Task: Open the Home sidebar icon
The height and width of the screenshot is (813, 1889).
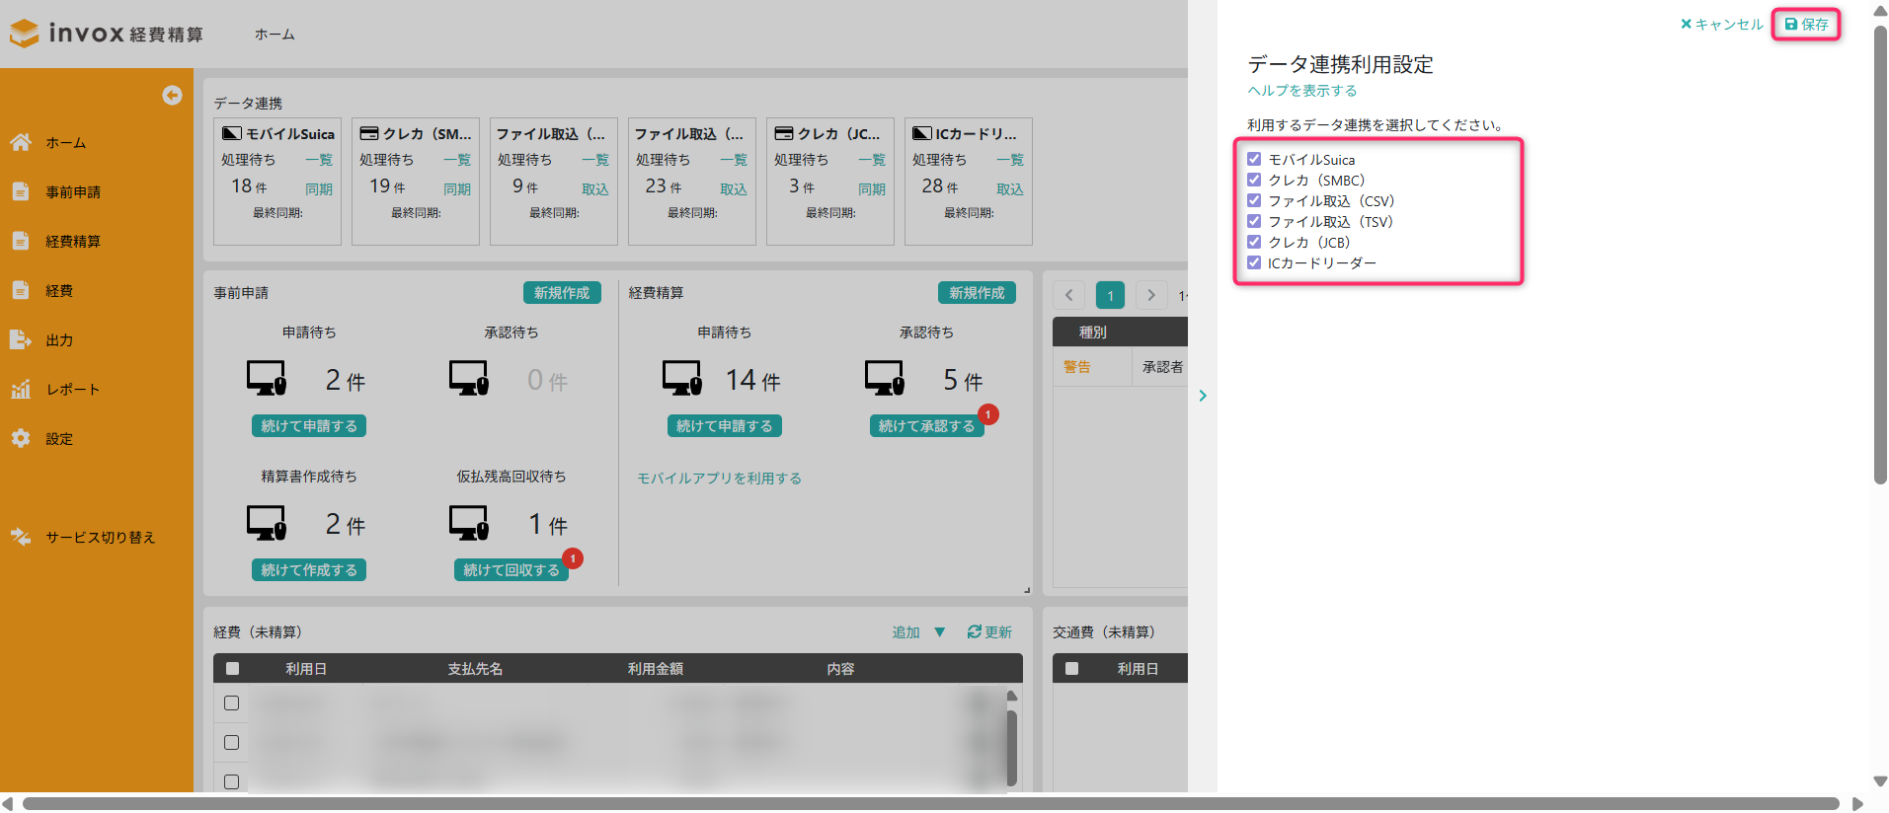Action: (x=21, y=142)
